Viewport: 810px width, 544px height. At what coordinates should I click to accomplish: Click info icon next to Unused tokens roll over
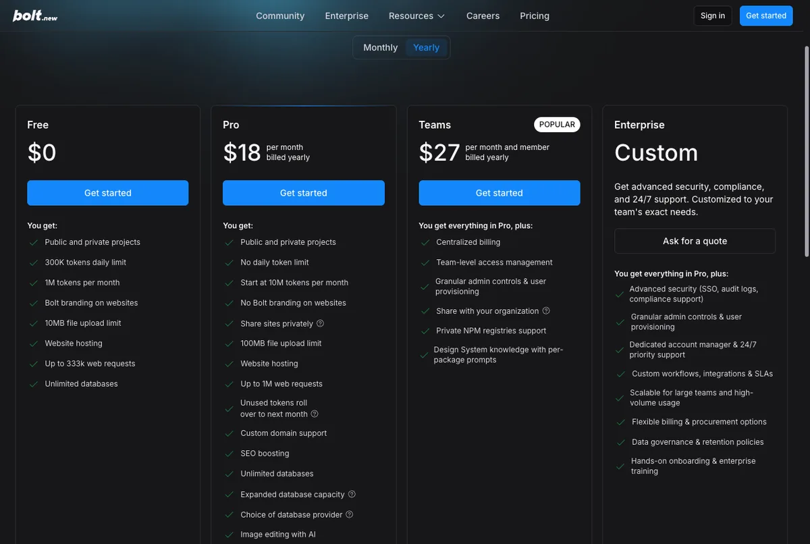(x=315, y=414)
